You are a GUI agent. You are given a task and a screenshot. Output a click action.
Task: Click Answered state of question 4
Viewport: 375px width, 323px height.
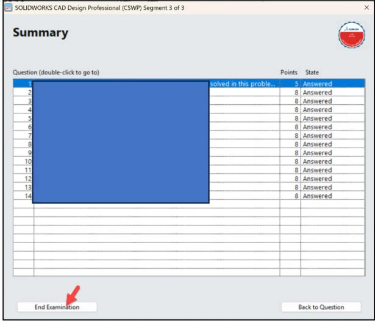317,110
